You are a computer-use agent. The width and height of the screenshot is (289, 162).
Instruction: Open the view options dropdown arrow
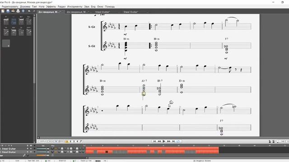[56, 141]
